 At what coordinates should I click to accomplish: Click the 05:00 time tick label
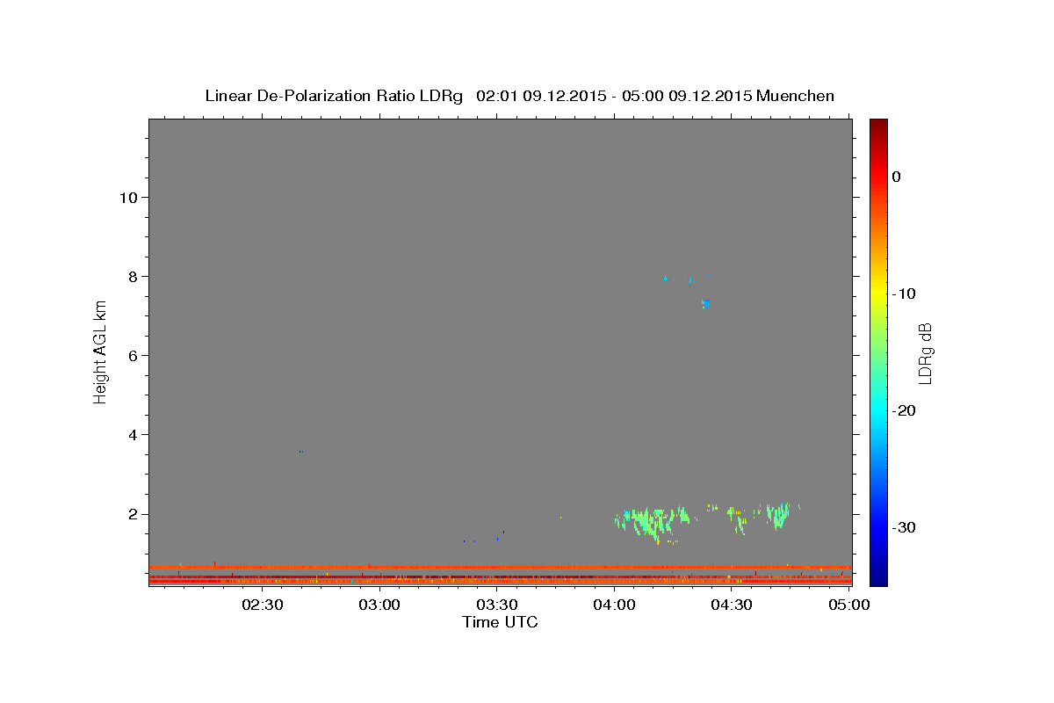point(848,605)
